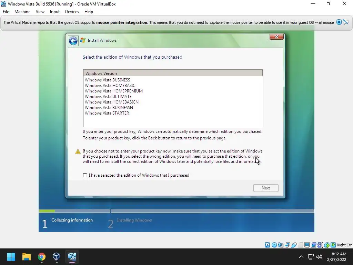
Task: Click the recording indicator icon in status bar
Action: coord(313,245)
